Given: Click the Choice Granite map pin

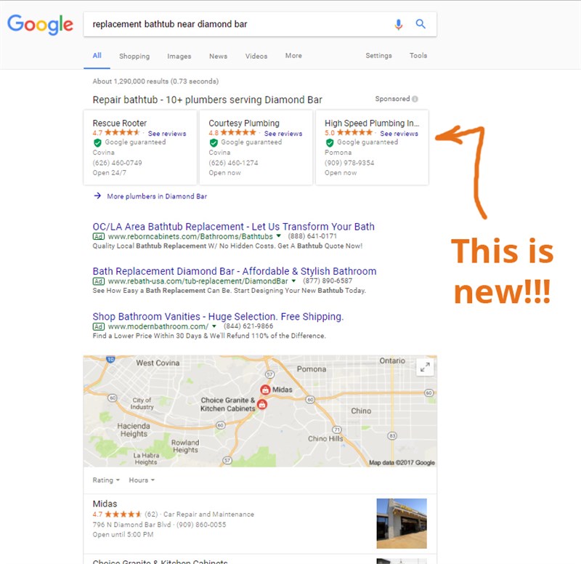Looking at the screenshot, I should point(262,404).
